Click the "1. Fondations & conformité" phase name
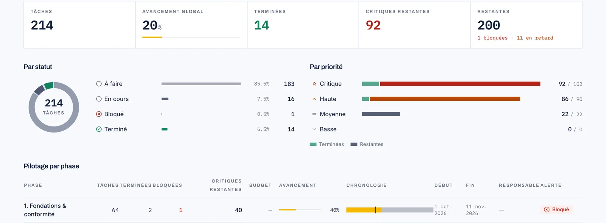Image resolution: width=606 pixels, height=223 pixels. click(45, 210)
